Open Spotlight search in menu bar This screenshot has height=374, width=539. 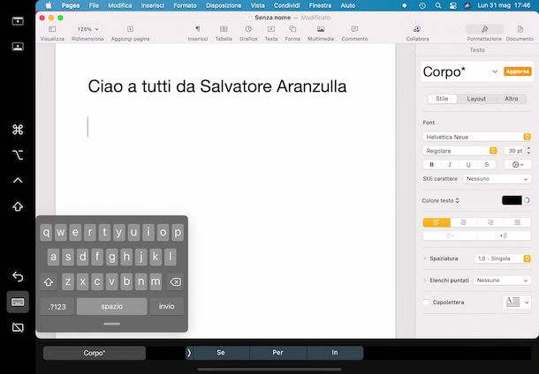(x=438, y=5)
